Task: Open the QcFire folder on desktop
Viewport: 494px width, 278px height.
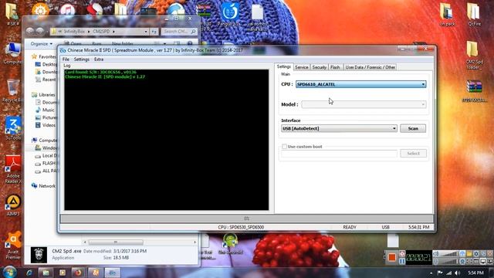Action: 474,14
